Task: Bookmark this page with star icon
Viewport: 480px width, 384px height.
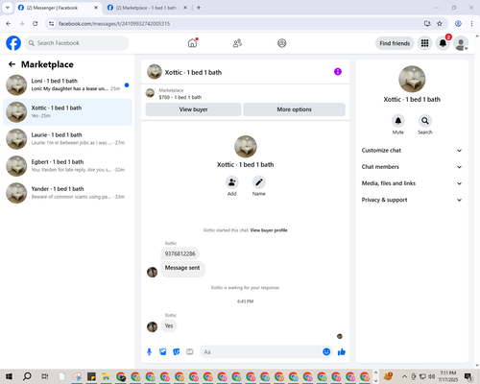Action: [440, 24]
